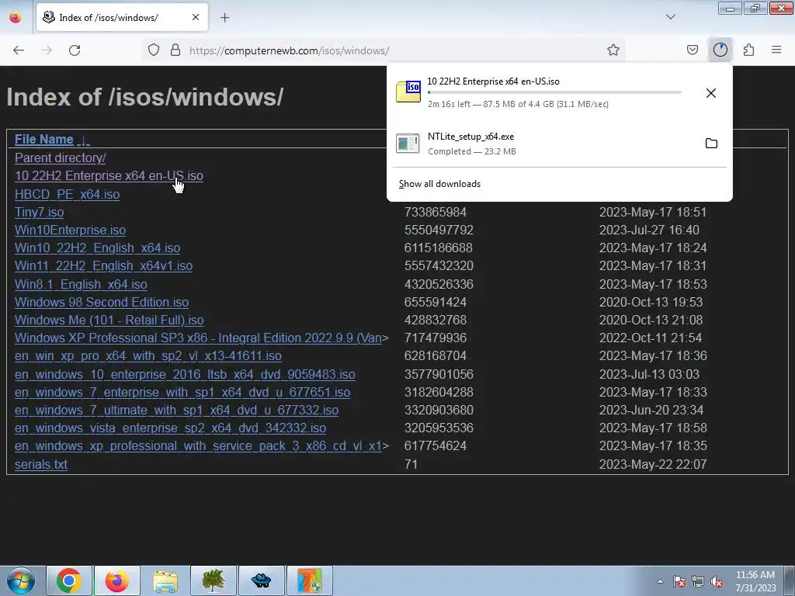Click the ISO download progress bar
The image size is (795, 596).
[554, 92]
